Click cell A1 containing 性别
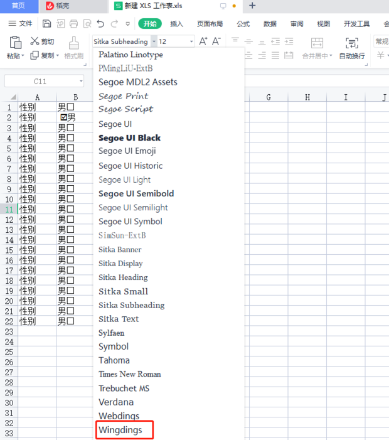 (37, 107)
